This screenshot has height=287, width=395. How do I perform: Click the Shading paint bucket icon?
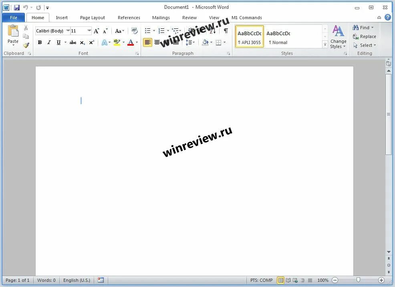click(205, 42)
